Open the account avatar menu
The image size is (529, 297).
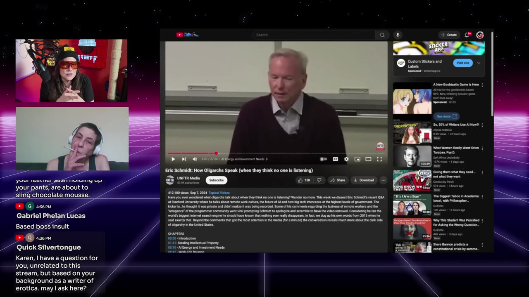coord(480,35)
